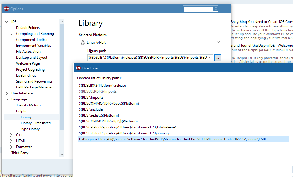Click the search magnifier icon in Options
This screenshot has width=293, height=177.
point(216,9)
